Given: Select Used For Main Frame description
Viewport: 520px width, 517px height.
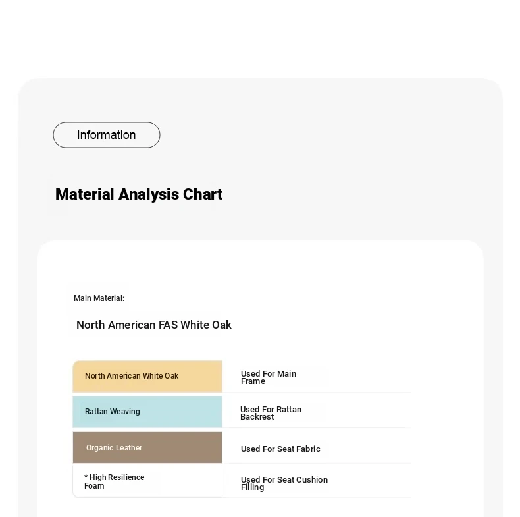Looking at the screenshot, I should click(x=269, y=377).
